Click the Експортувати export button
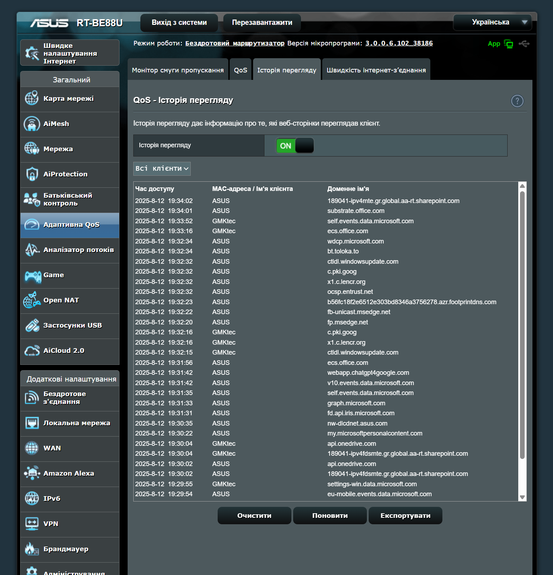 coord(406,515)
